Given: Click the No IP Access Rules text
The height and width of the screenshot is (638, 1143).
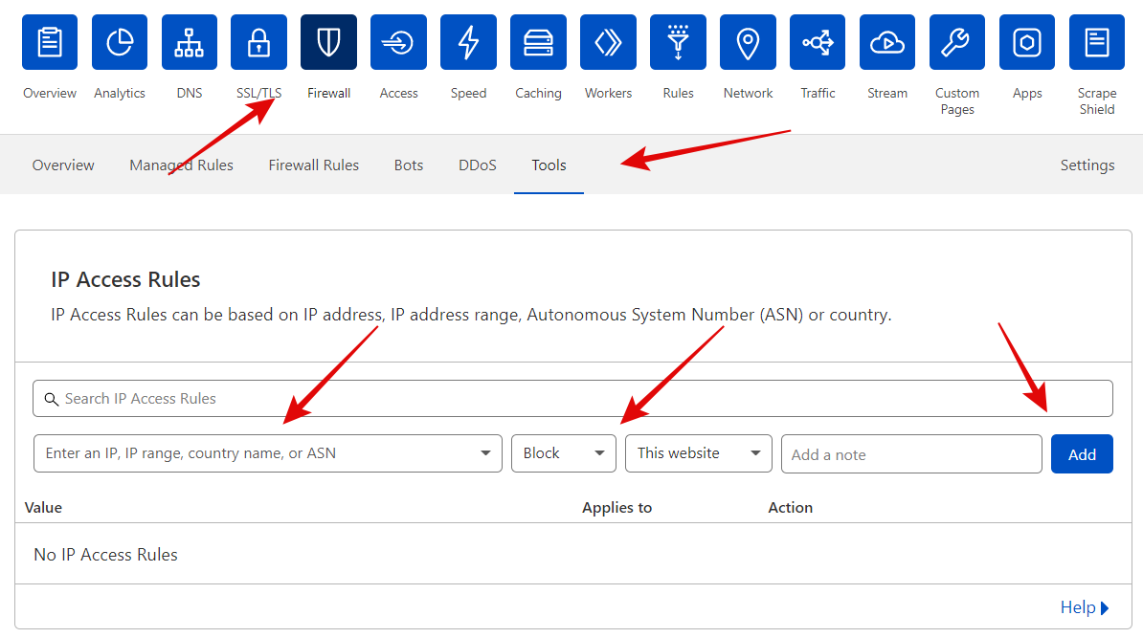Looking at the screenshot, I should 105,555.
